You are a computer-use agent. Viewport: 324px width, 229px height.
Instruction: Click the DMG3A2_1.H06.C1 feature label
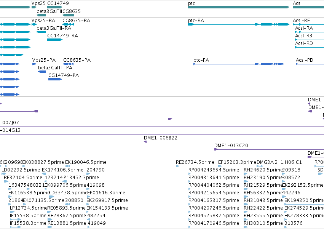pos(279,162)
